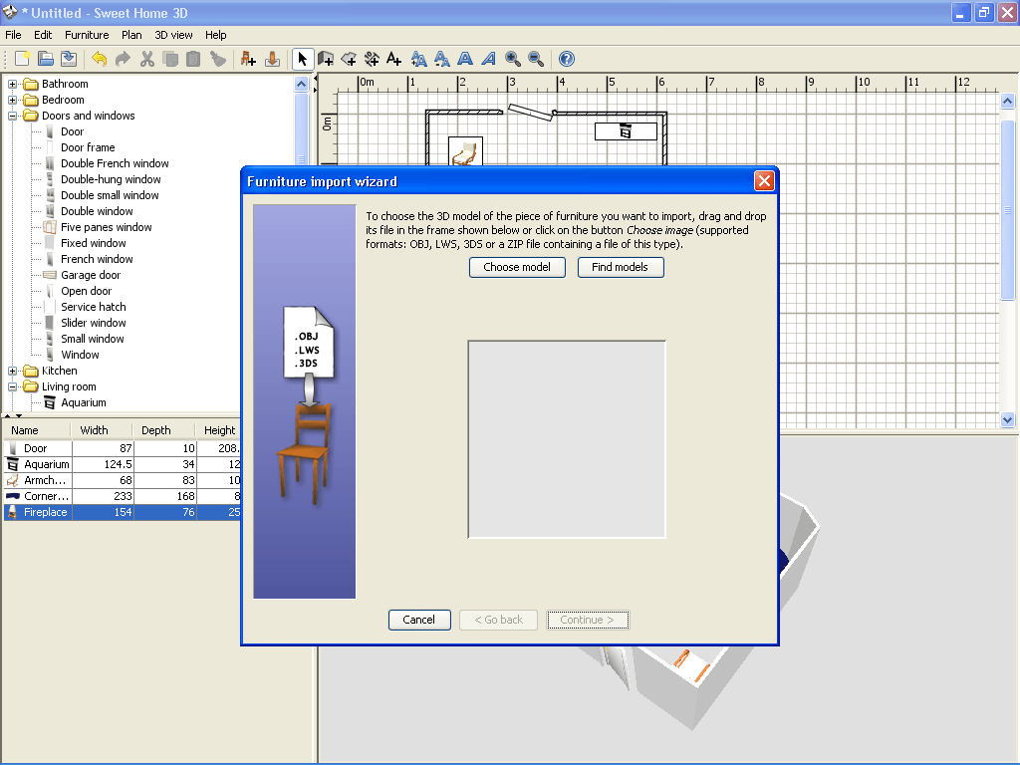Open the Help question mark icon
The width and height of the screenshot is (1020, 765).
click(x=566, y=59)
